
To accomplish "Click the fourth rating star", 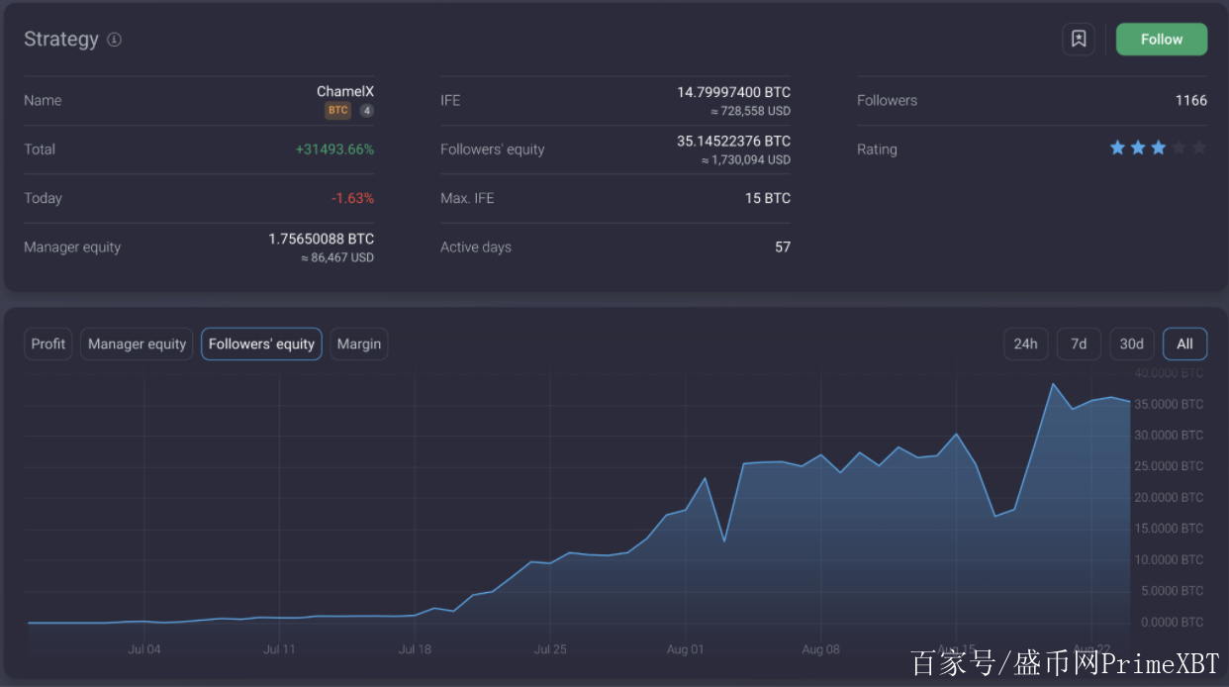I will pyautogui.click(x=1179, y=147).
